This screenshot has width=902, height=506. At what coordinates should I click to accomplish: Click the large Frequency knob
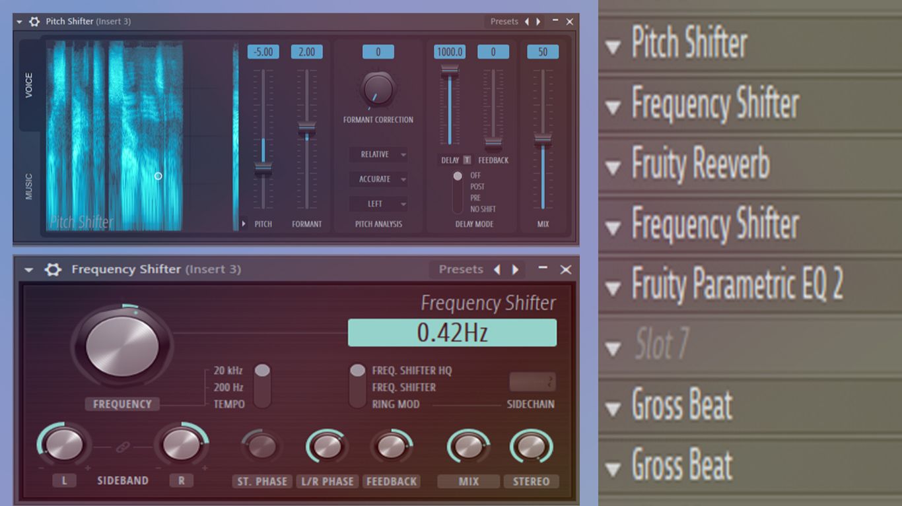[x=122, y=346]
